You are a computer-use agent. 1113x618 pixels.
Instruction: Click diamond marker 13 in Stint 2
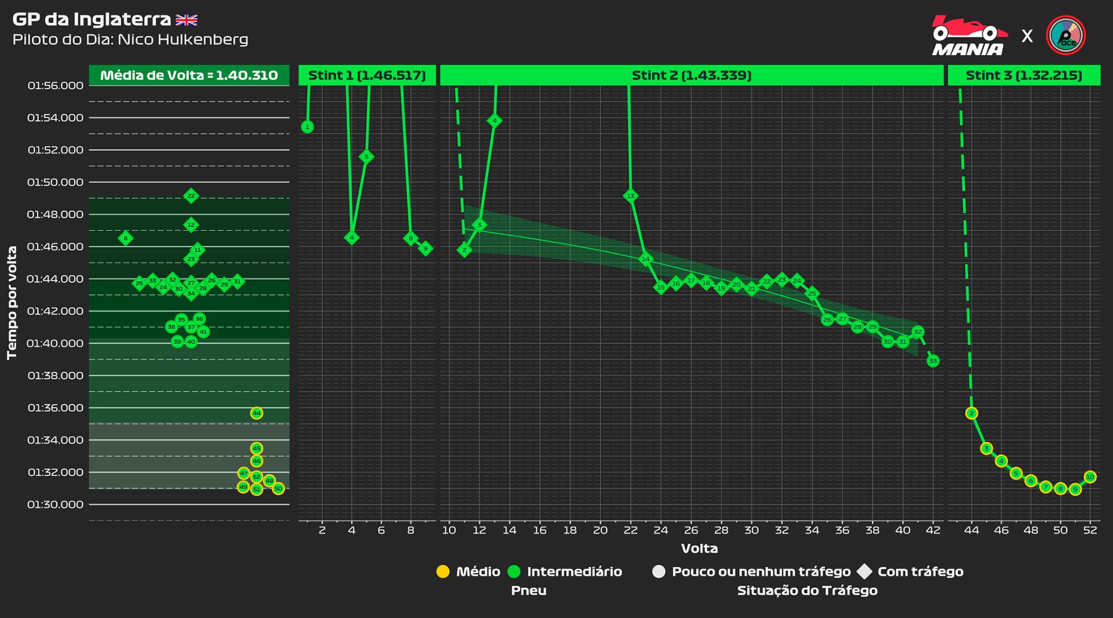631,196
